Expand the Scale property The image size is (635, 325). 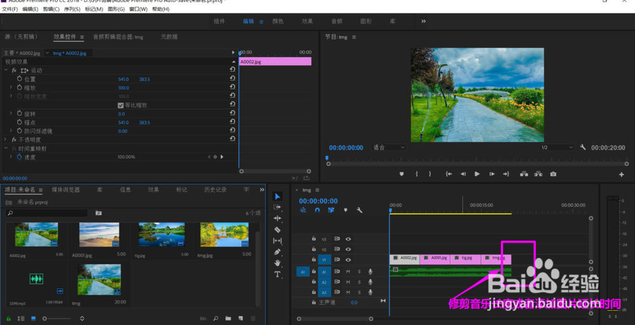coord(11,87)
